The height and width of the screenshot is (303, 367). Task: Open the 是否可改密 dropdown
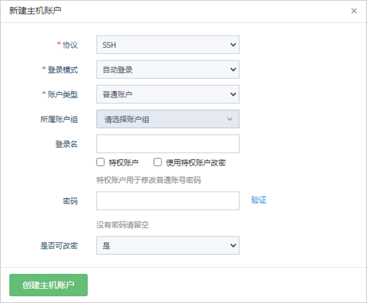click(168, 245)
